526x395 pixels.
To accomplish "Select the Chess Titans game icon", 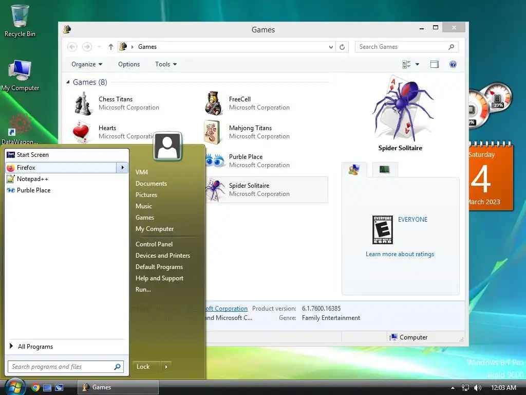I will 83,103.
